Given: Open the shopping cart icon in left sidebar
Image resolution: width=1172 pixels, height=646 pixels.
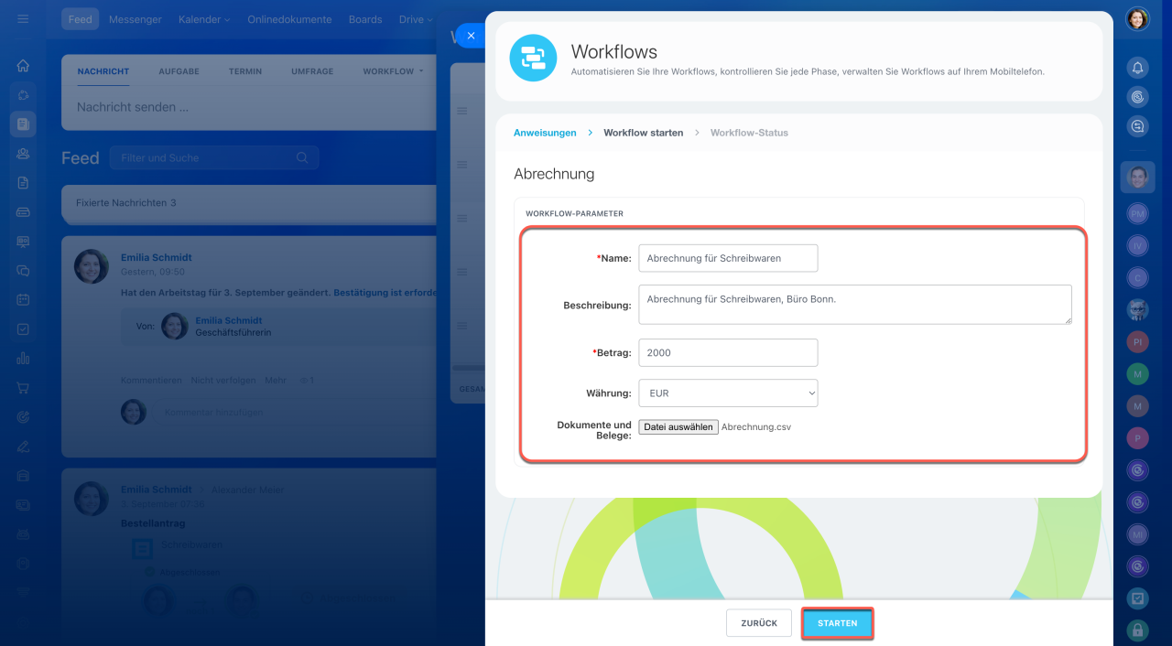Looking at the screenshot, I should pyautogui.click(x=23, y=388).
